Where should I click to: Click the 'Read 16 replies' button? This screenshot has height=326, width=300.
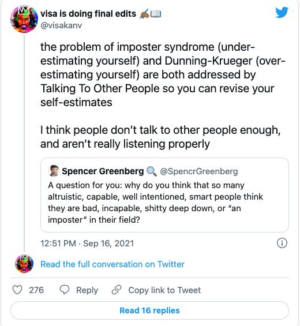pyautogui.click(x=149, y=310)
